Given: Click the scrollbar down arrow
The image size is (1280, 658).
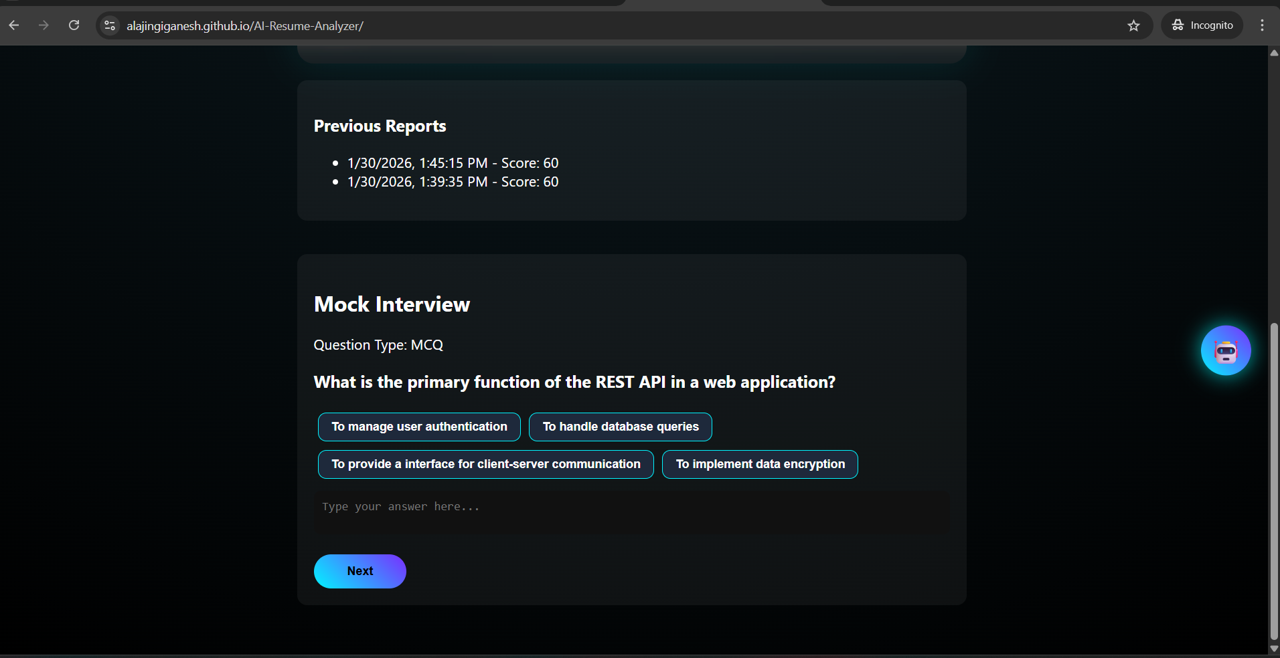Looking at the screenshot, I should tap(1274, 649).
